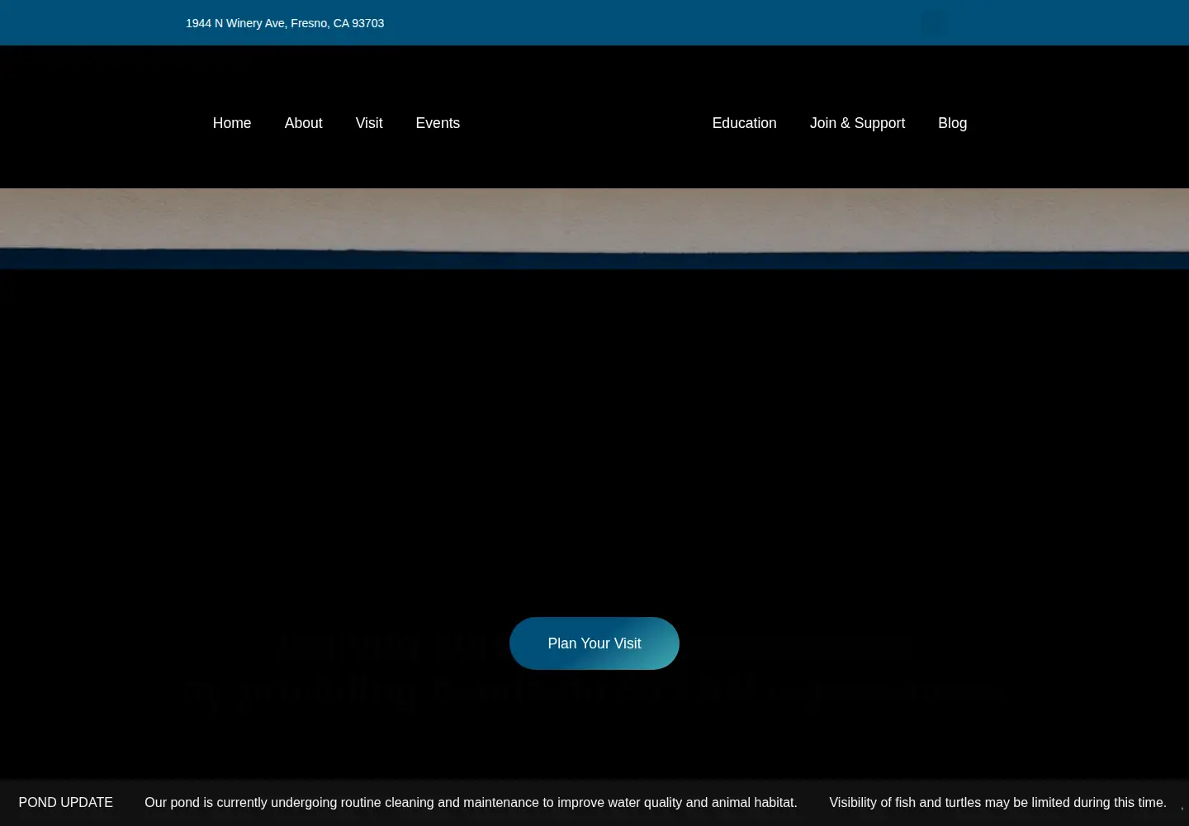Go to the Visit page
The height and width of the screenshot is (826, 1189).
click(369, 123)
